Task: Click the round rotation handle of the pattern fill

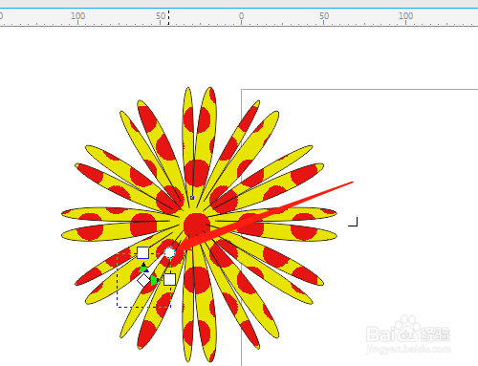Action: (169, 252)
